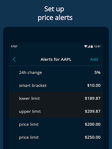Tap the battery icon

click(92, 46)
